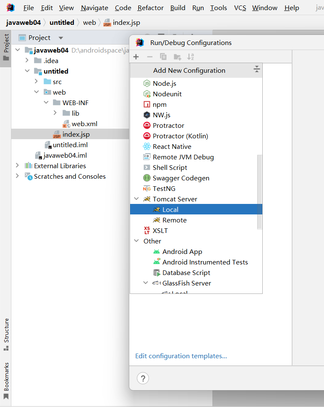Open the Structure tool window tab
Screen dimensions: 324x407
[x=6, y=334]
